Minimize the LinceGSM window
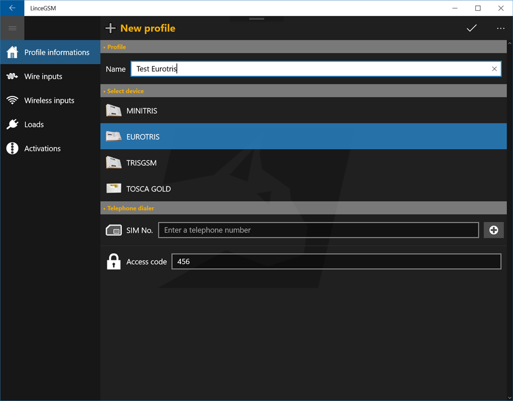 coord(455,8)
